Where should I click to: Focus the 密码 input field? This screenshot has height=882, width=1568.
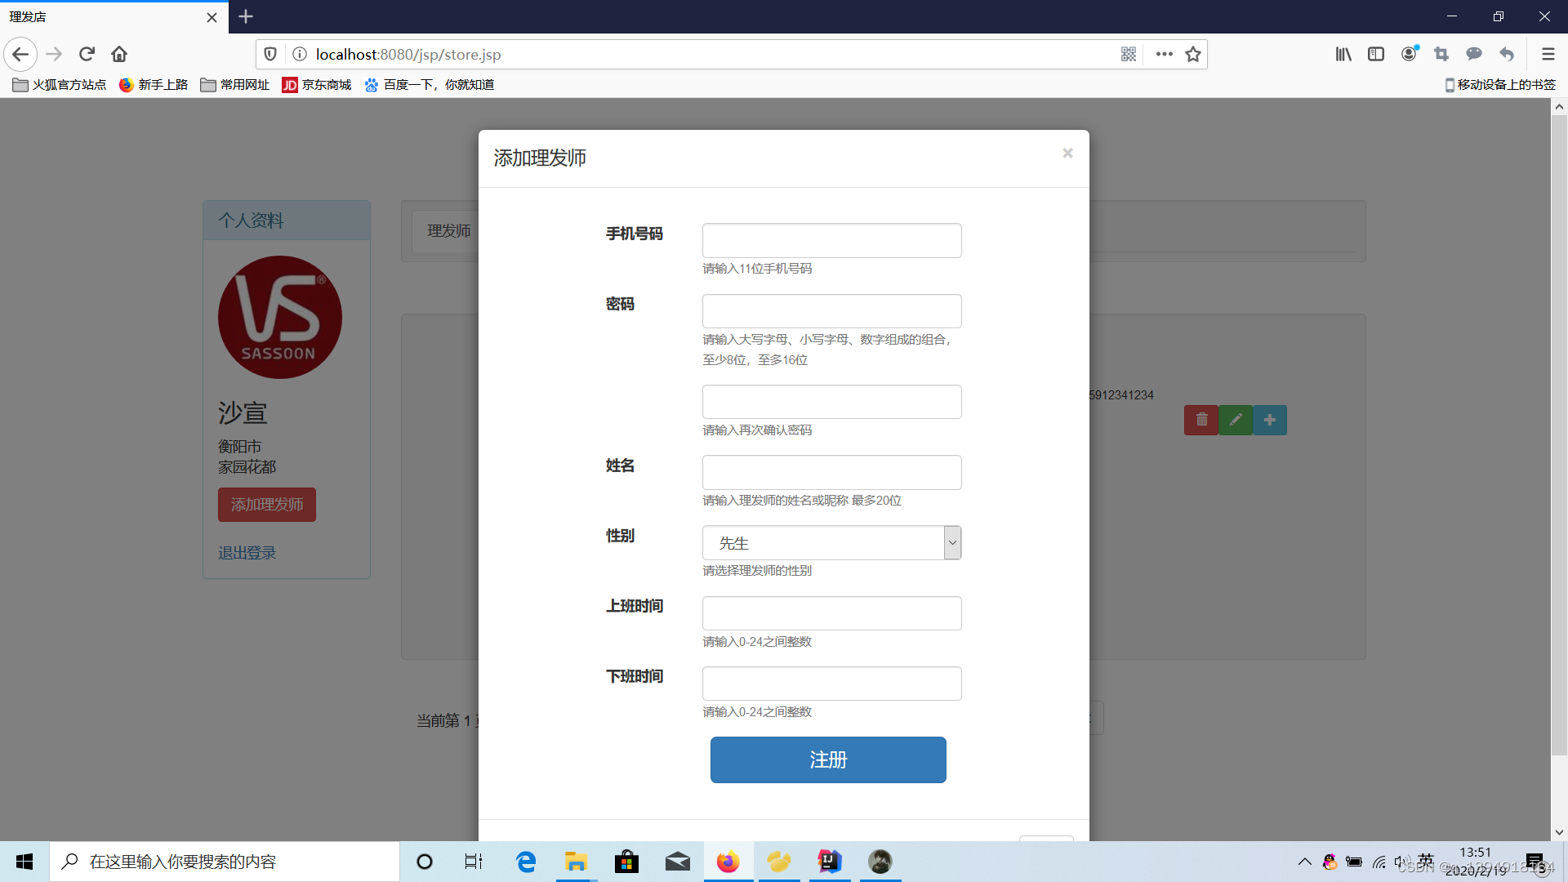[831, 311]
